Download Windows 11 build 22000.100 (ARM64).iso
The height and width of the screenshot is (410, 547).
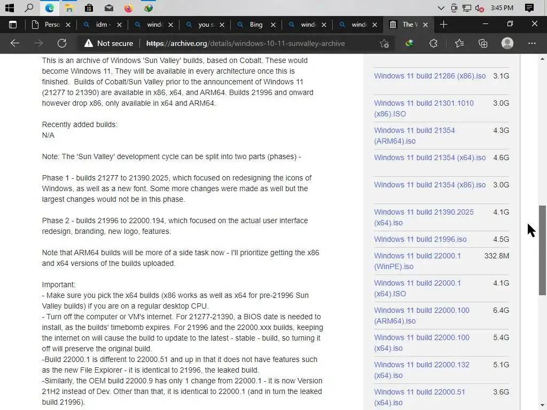[422, 316]
